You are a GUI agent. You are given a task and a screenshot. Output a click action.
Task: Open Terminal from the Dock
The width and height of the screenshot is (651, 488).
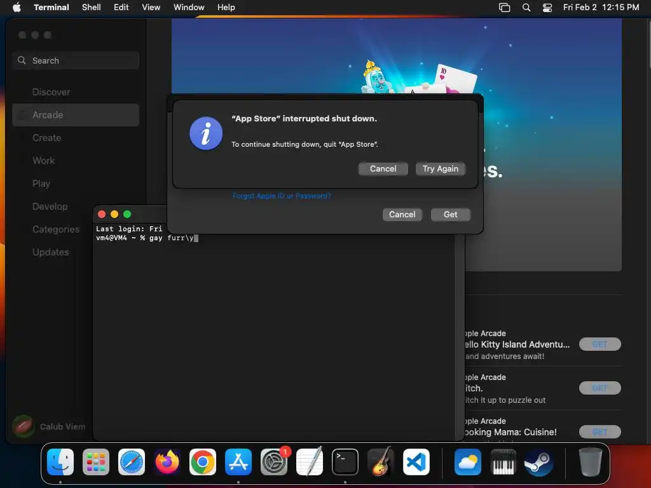[345, 462]
